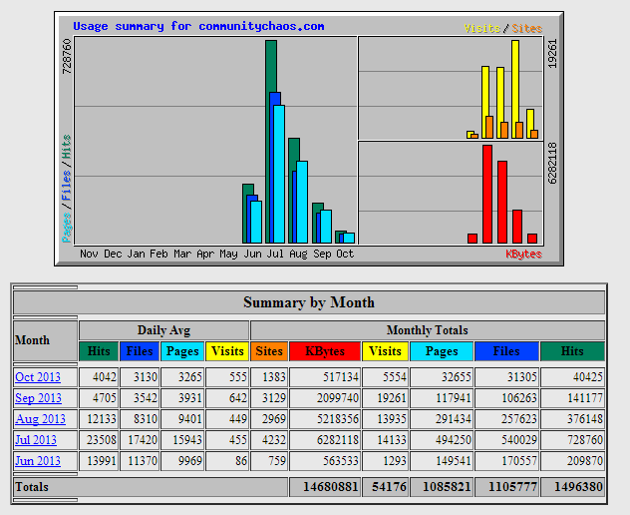Click the usage summary chart image
This screenshot has height=515, width=630.
309,139
